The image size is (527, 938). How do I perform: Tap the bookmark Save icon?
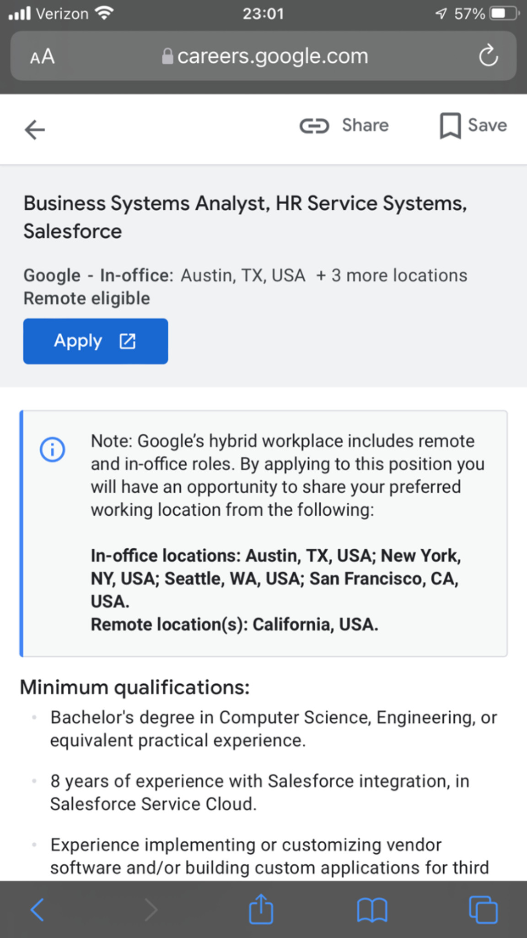pyautogui.click(x=450, y=126)
